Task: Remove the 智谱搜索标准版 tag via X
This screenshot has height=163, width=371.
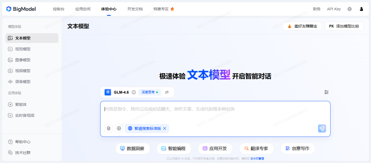Action: 165,128
